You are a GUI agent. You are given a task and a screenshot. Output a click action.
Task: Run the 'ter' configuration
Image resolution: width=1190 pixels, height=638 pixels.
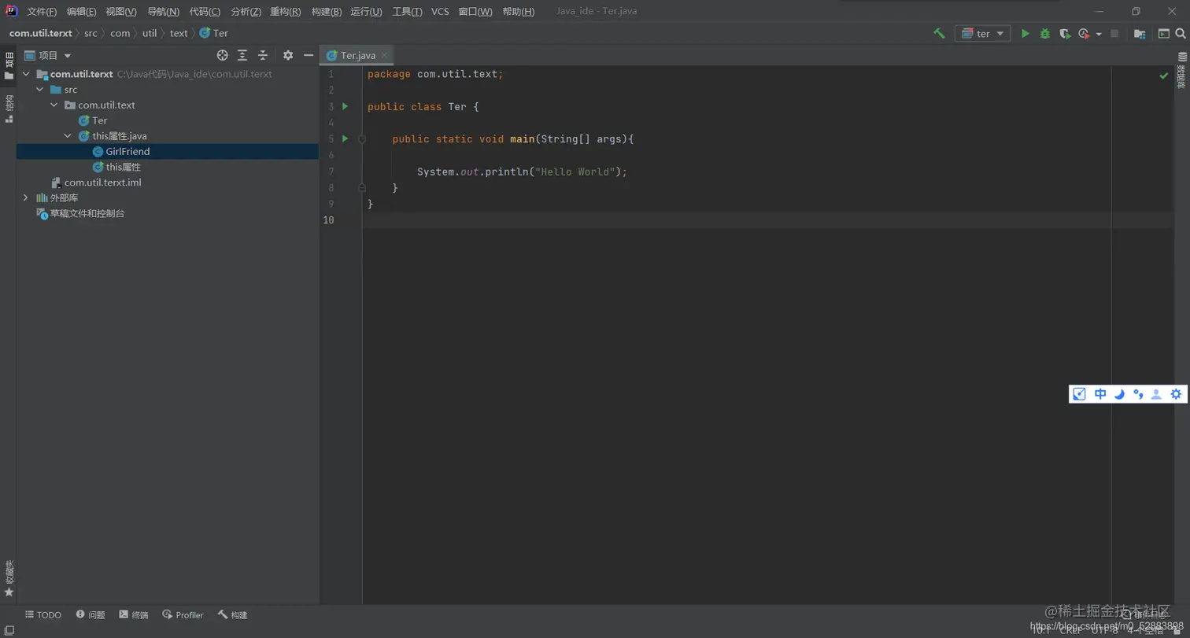click(1025, 34)
